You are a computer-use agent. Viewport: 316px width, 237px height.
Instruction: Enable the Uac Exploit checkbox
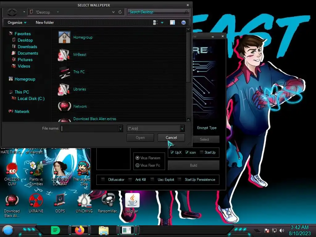click(x=152, y=179)
